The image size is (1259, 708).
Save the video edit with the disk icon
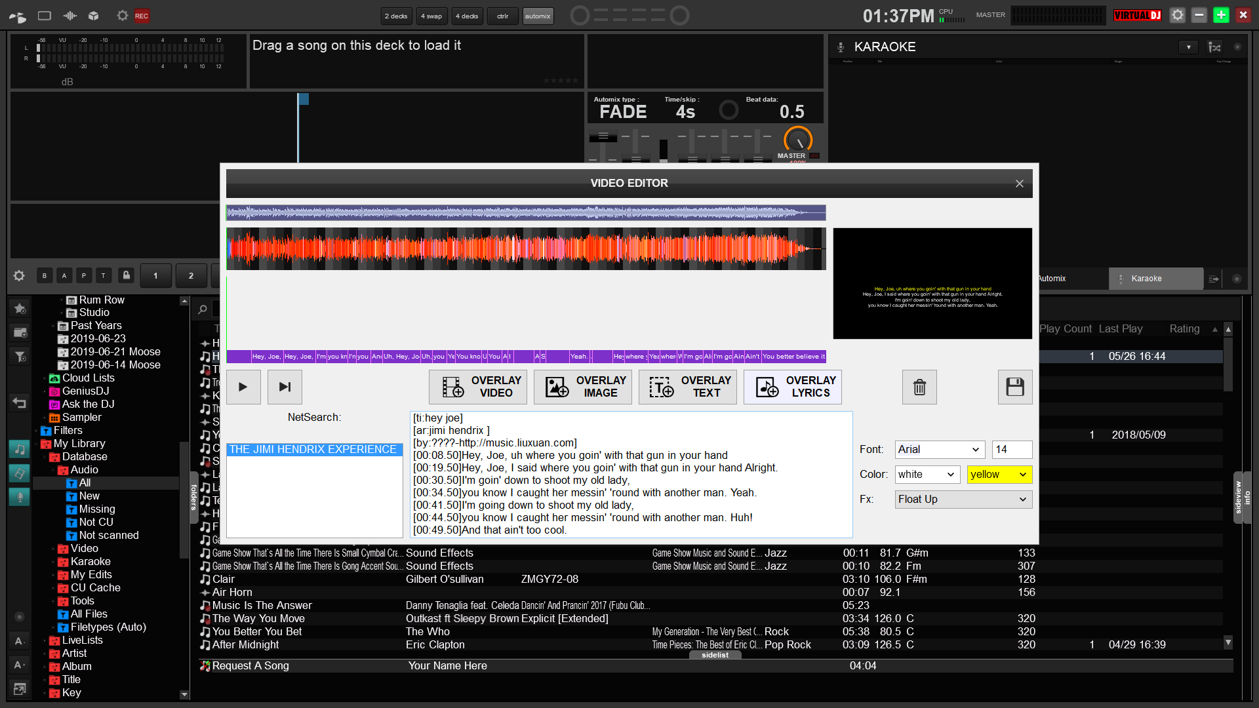1014,387
